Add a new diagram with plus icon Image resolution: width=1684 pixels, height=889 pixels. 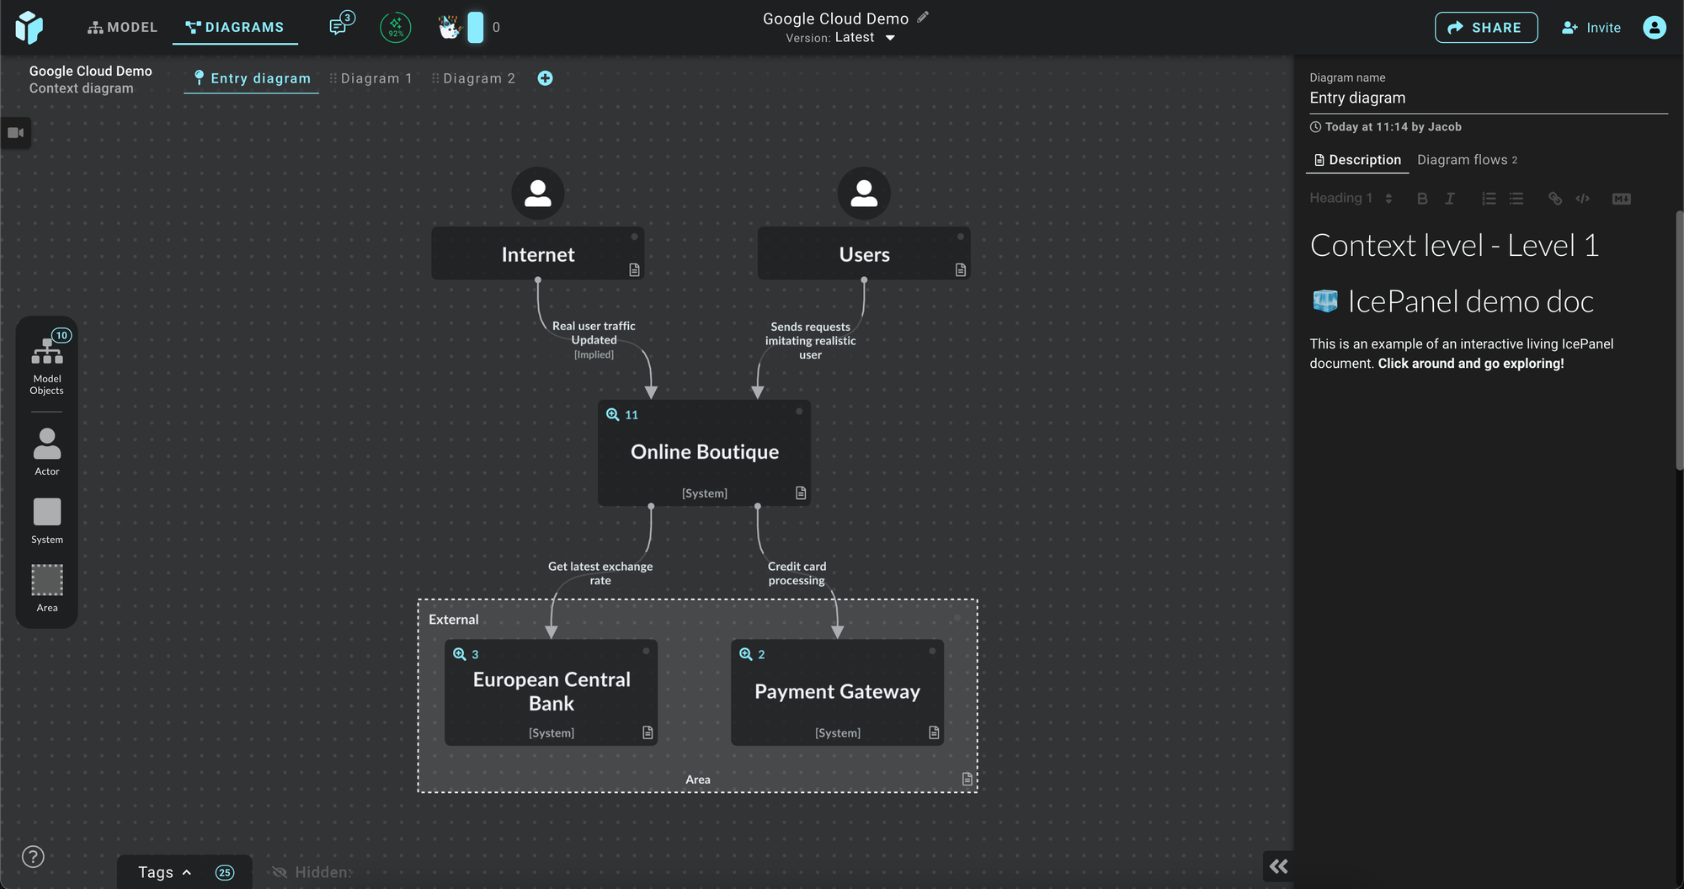click(546, 78)
